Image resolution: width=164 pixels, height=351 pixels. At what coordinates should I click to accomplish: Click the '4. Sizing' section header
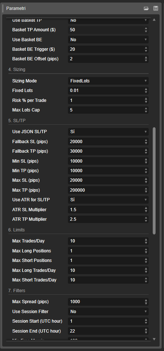coord(17,70)
